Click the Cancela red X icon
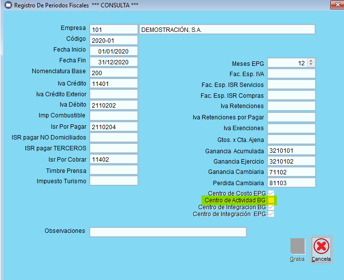Viewport: 344px width, 280px height. tap(321, 246)
